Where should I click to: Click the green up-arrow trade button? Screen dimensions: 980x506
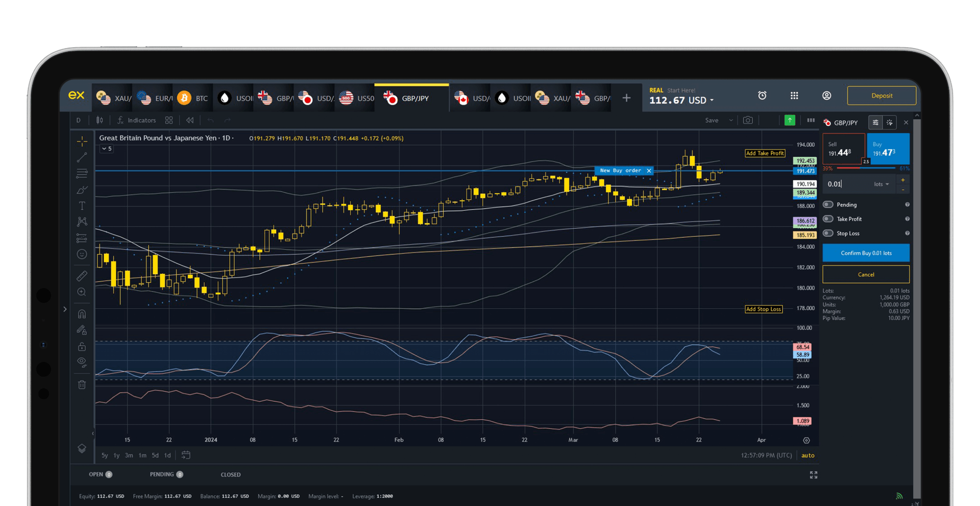(790, 120)
